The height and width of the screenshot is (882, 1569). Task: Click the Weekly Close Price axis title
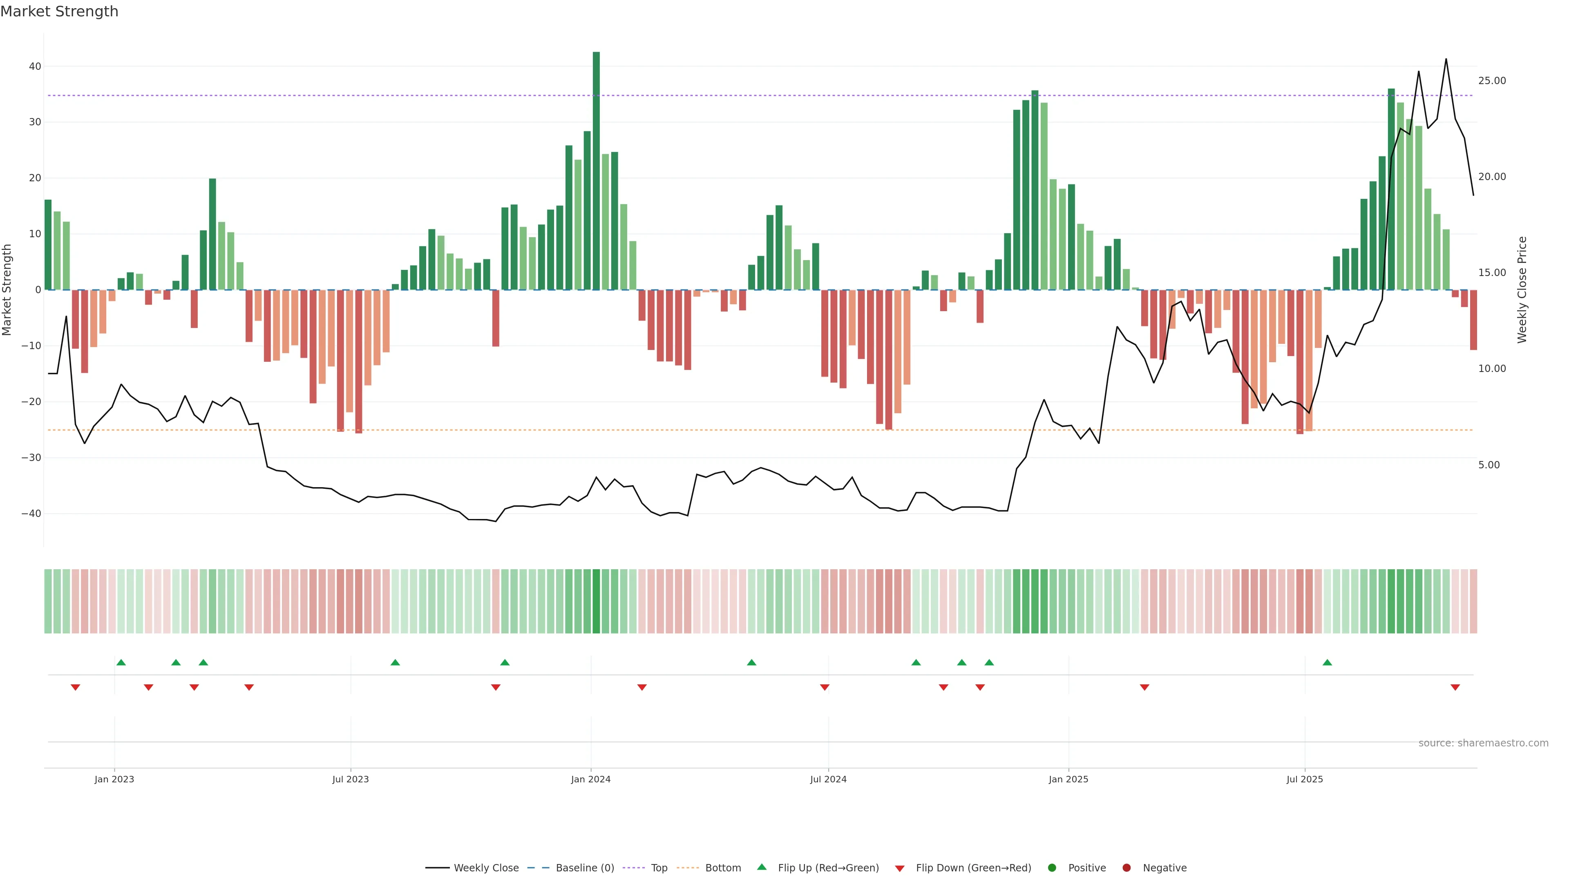click(1522, 290)
